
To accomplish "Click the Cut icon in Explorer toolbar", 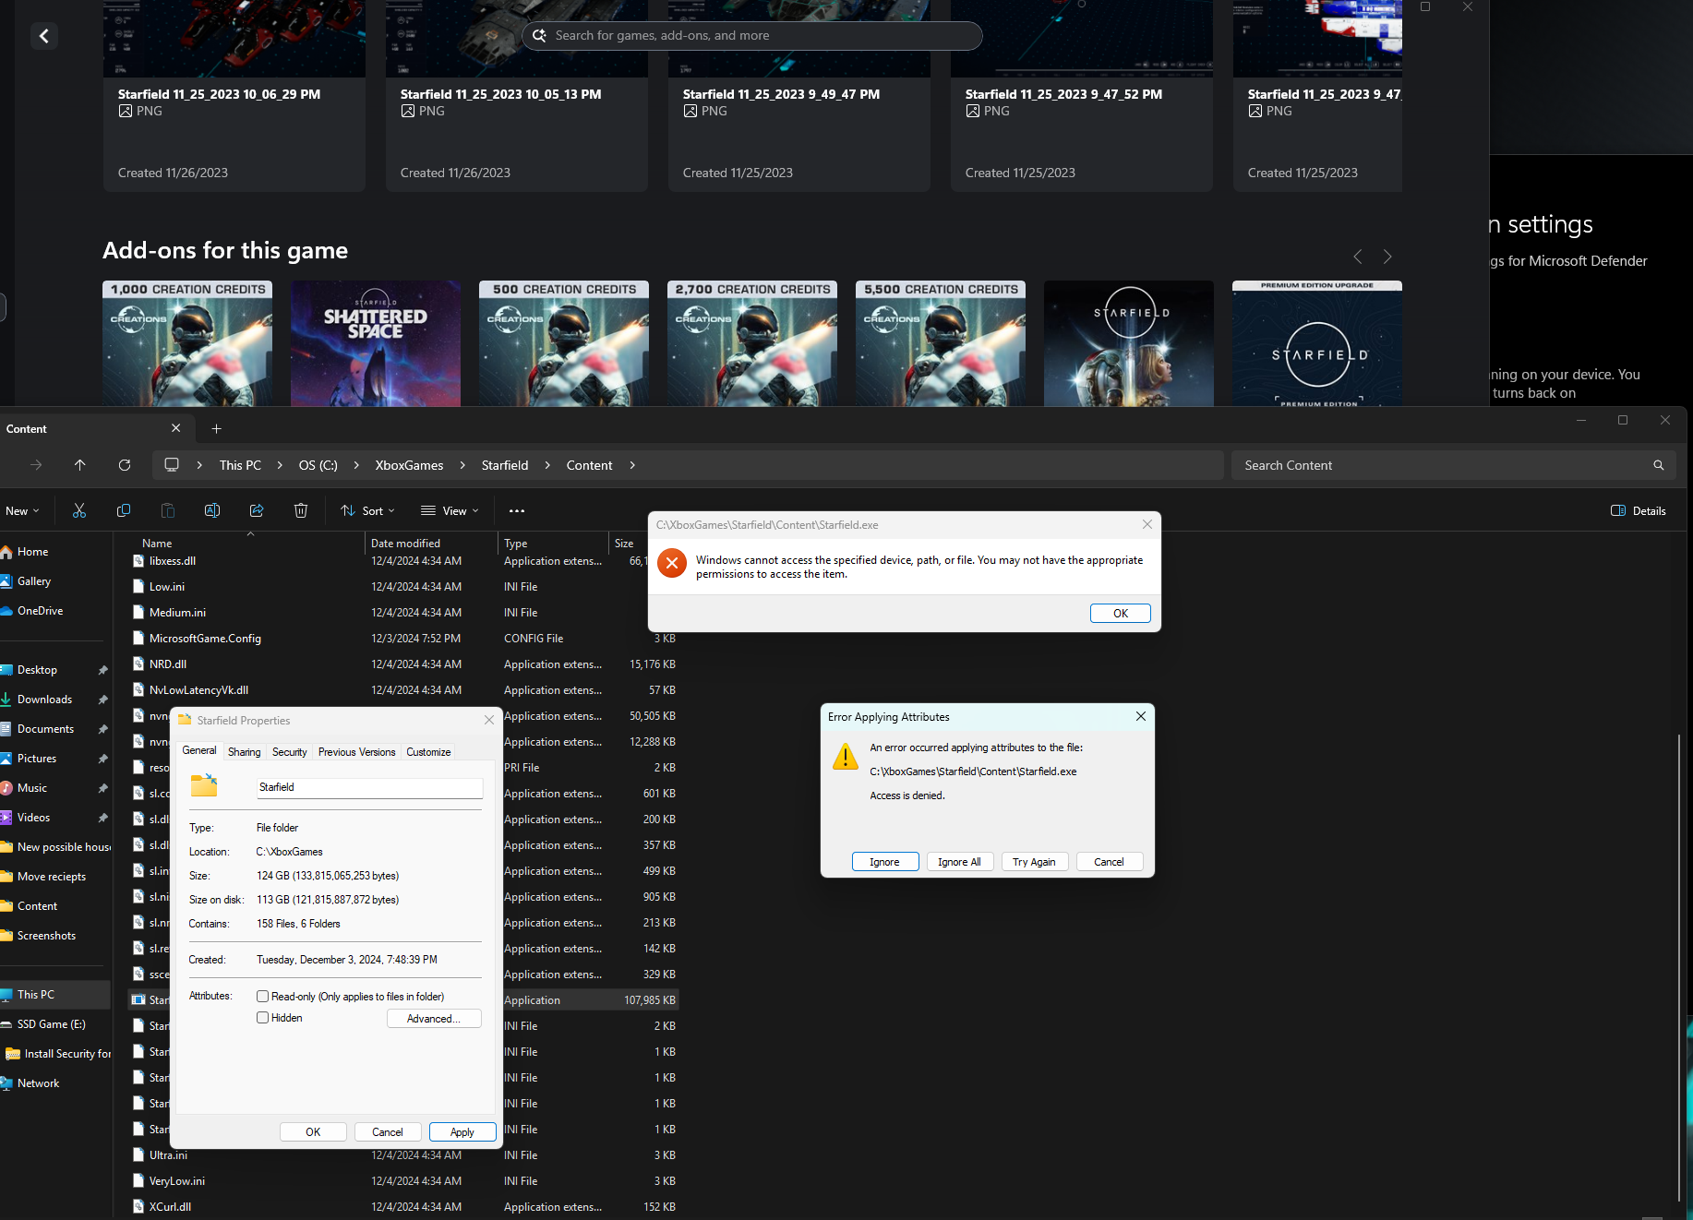I will (x=79, y=510).
